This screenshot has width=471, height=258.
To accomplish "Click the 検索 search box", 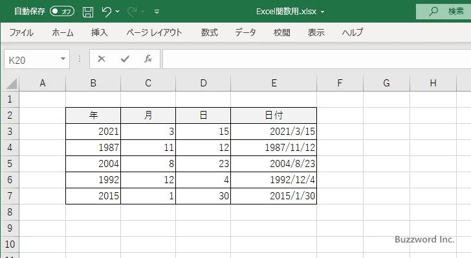I will pos(443,12).
